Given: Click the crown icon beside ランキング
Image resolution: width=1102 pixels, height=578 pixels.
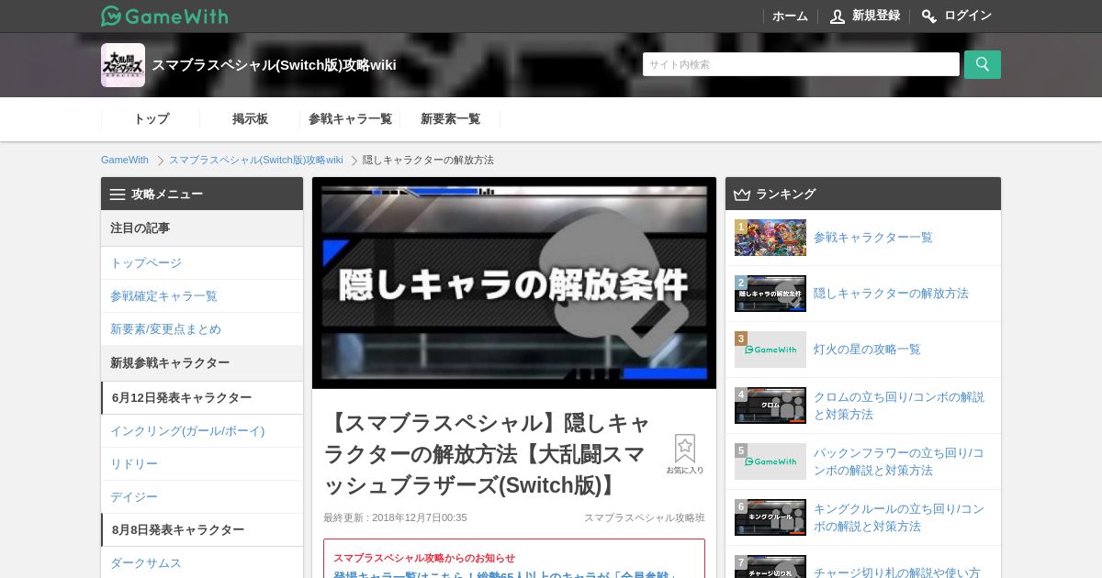Looking at the screenshot, I should (x=742, y=195).
